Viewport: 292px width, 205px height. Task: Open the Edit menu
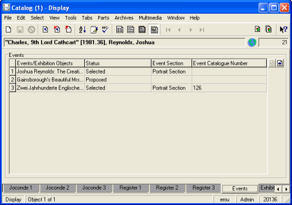pos(21,18)
